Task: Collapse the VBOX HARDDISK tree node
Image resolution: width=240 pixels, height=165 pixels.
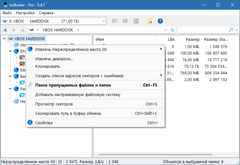Action: (4, 38)
